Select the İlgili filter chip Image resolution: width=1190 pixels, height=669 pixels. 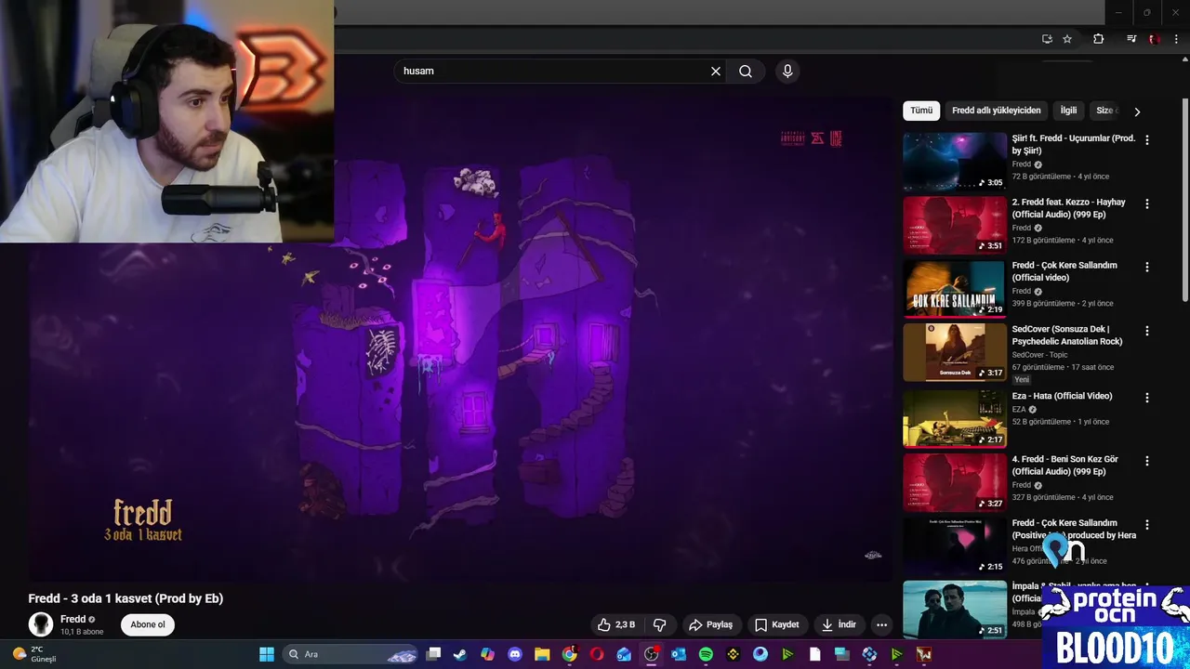pos(1068,111)
